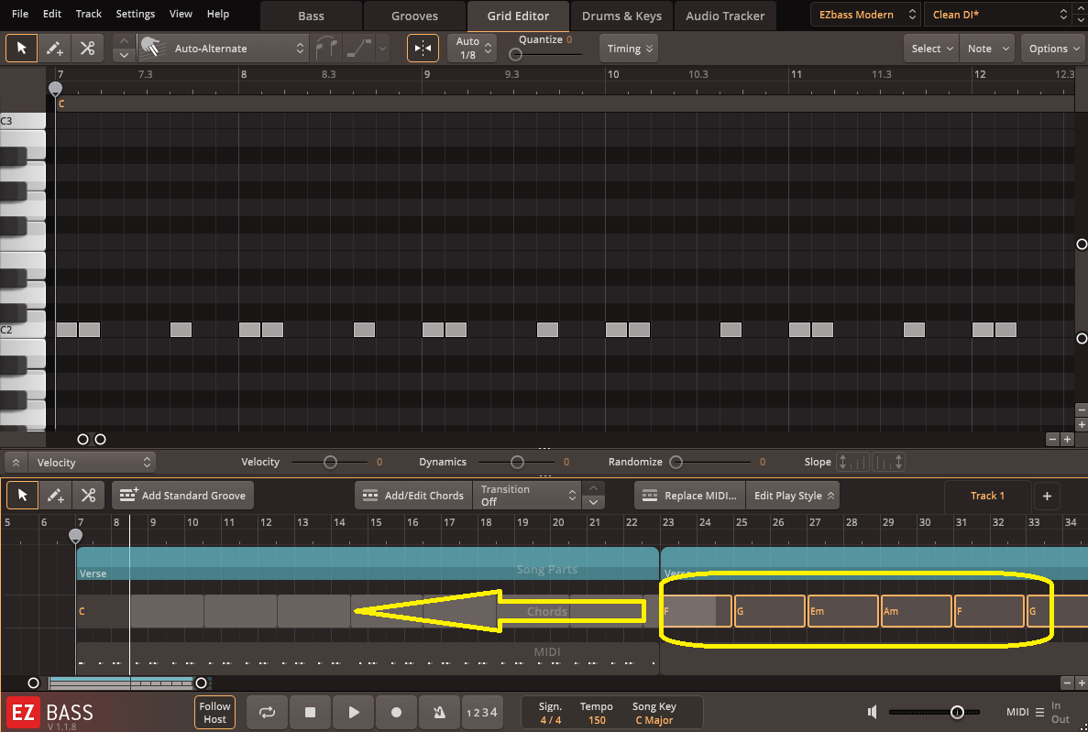1088x732 pixels.
Task: Toggle the snap-to-grid button
Action: (423, 49)
